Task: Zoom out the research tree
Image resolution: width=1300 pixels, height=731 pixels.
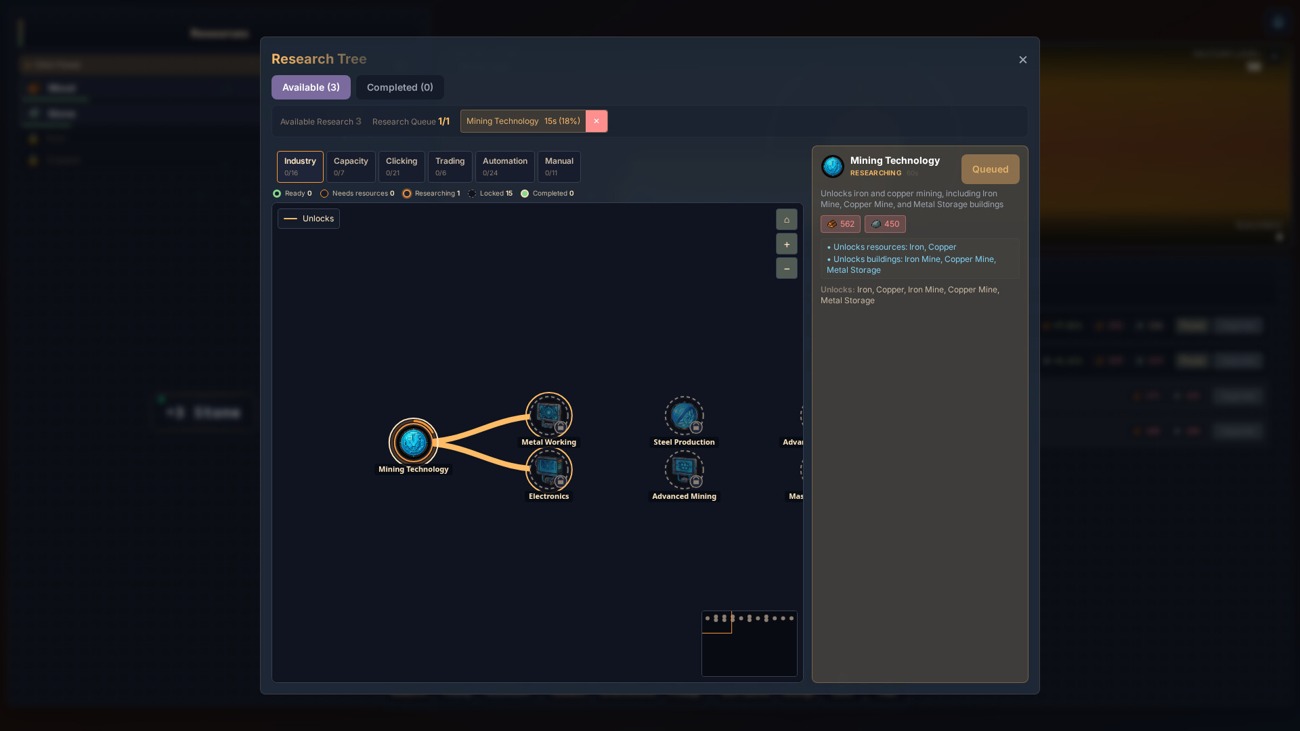Action: [x=786, y=268]
